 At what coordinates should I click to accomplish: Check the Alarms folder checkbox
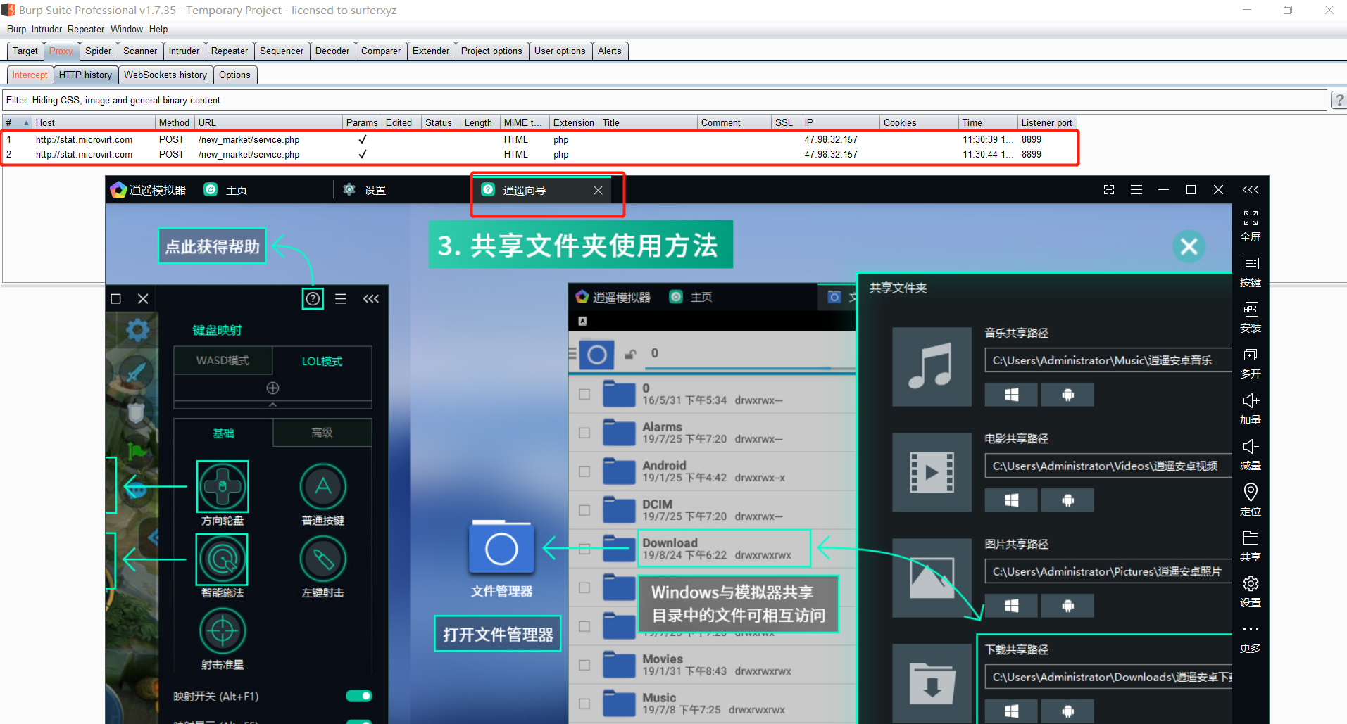[584, 433]
